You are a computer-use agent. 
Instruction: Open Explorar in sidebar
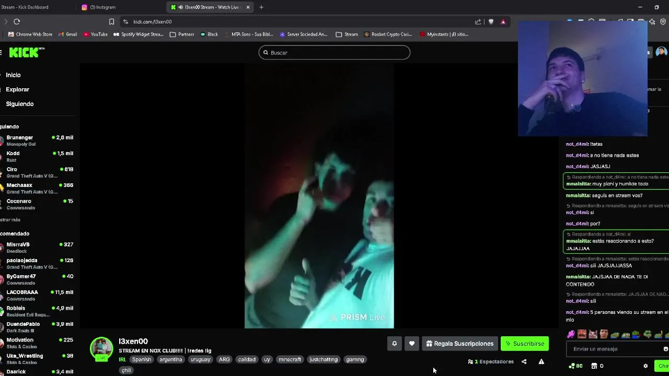point(17,89)
